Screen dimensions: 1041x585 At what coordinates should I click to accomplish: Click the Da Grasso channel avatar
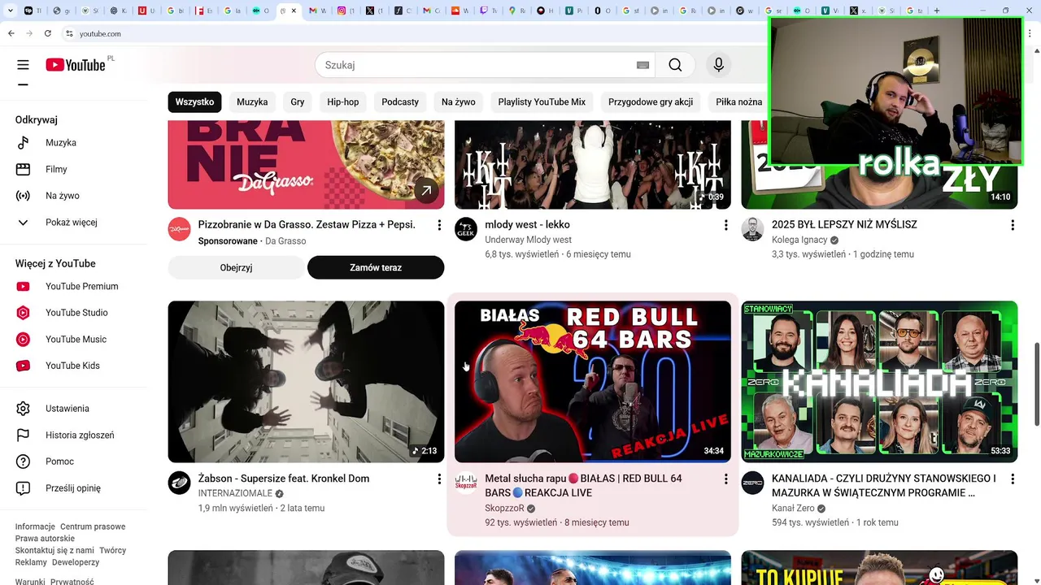180,229
